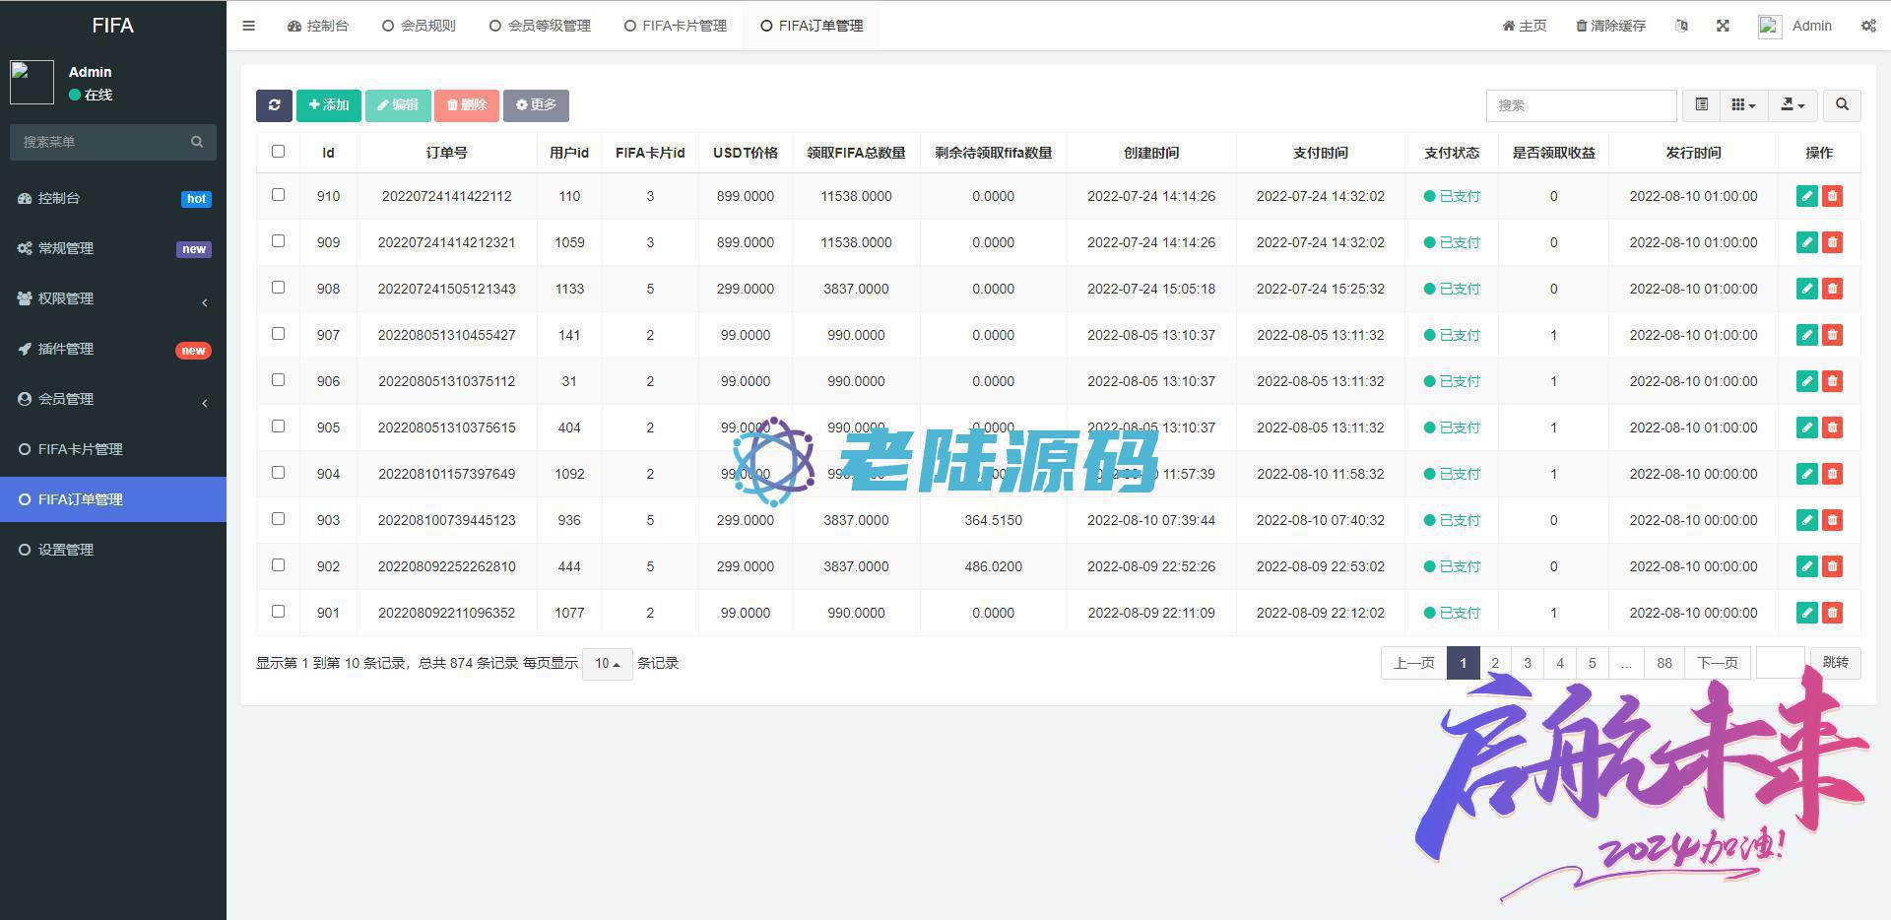Check the checkbox for order Id 909
The width and height of the screenshot is (1891, 920).
(x=278, y=241)
